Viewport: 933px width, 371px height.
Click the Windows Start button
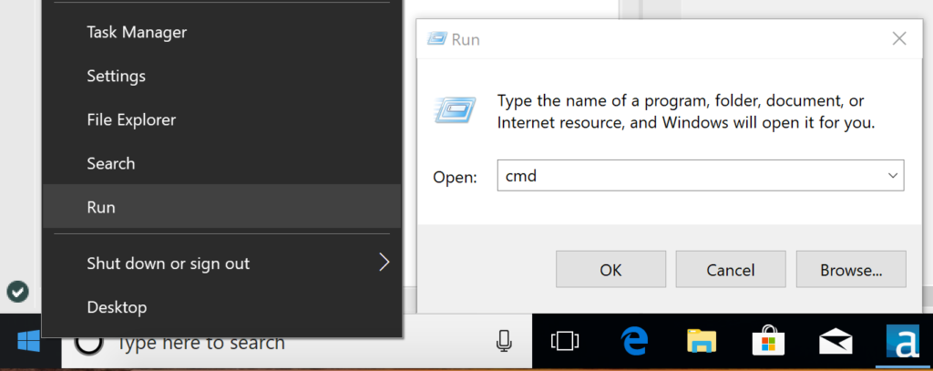27,342
